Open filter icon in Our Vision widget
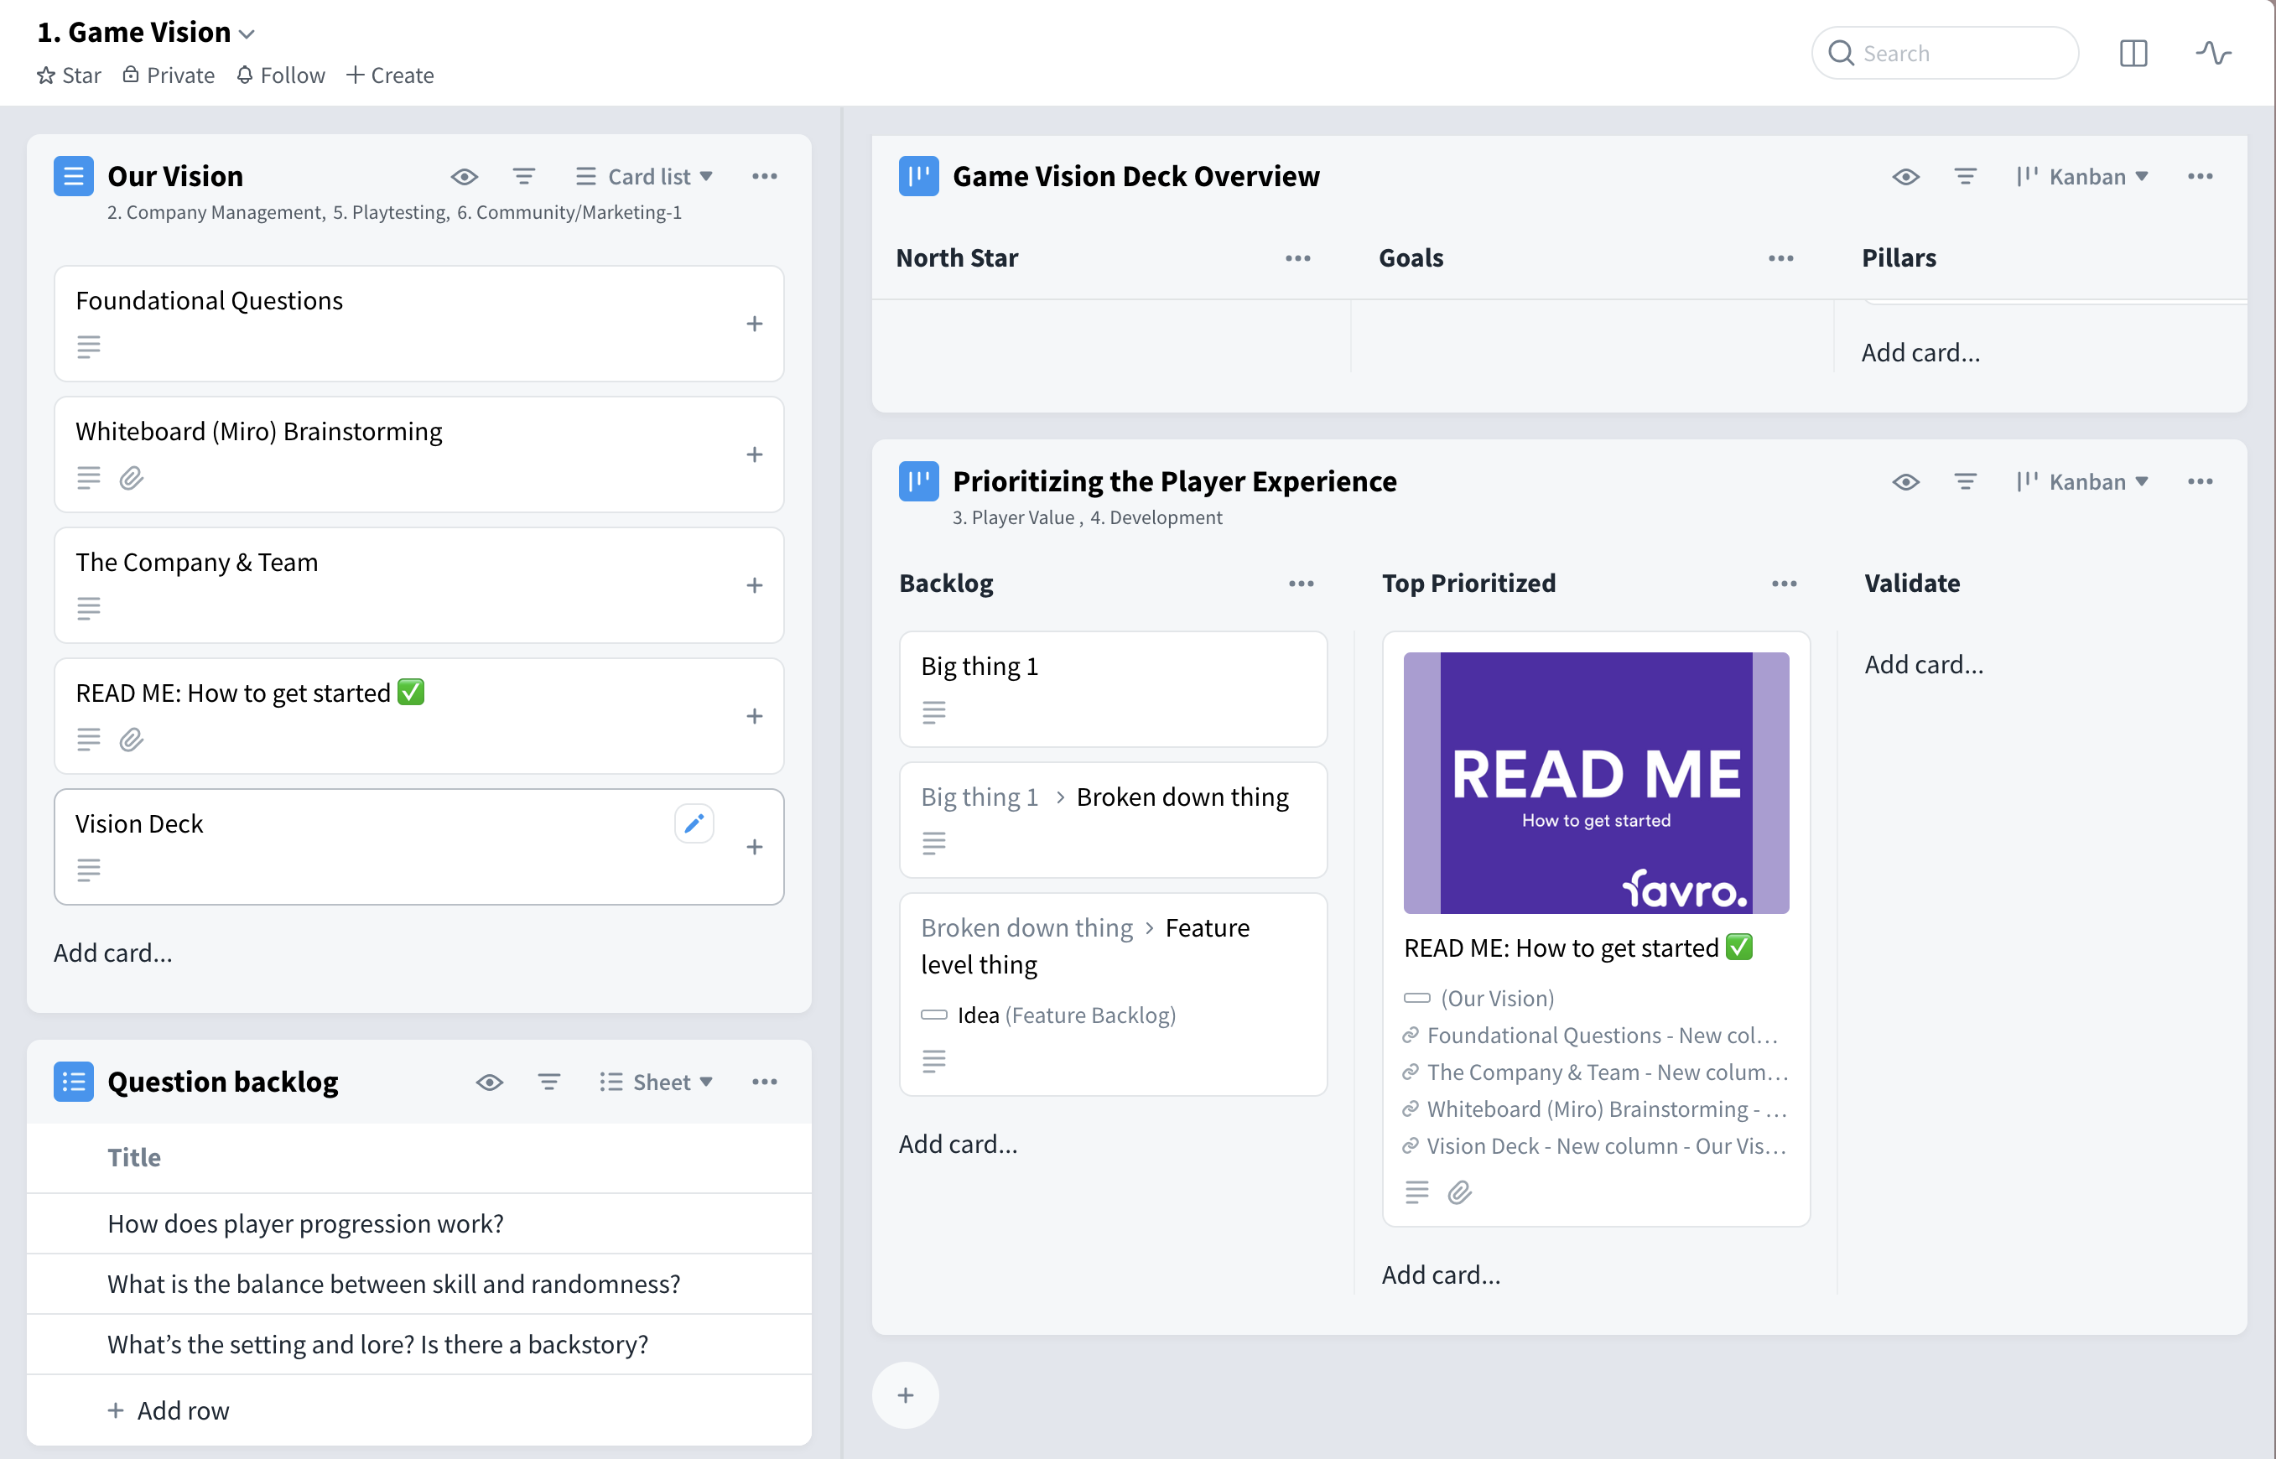Viewport: 2276px width, 1459px height. coord(523,176)
